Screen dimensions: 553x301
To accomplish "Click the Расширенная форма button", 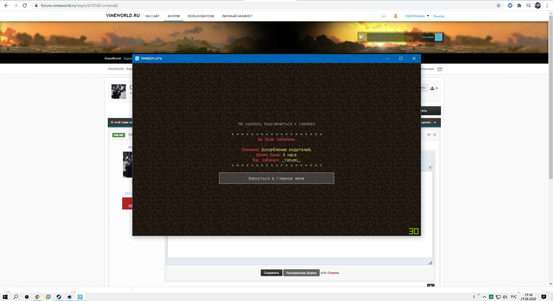I will [x=301, y=273].
